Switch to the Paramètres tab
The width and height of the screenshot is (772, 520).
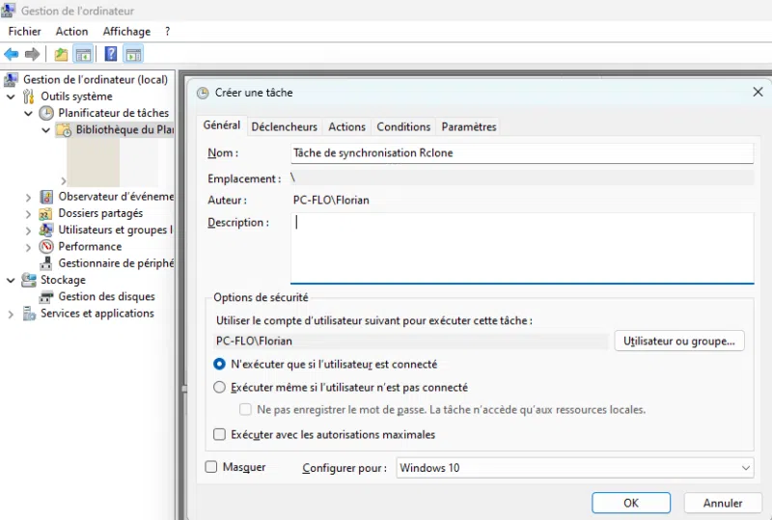[x=469, y=127]
